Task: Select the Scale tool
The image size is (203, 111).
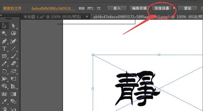Action: 14,71
